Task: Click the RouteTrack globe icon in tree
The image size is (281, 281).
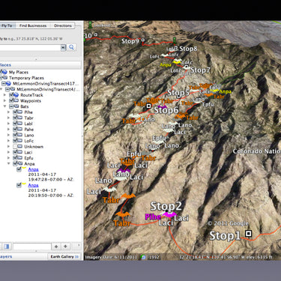Action: click(x=16, y=95)
